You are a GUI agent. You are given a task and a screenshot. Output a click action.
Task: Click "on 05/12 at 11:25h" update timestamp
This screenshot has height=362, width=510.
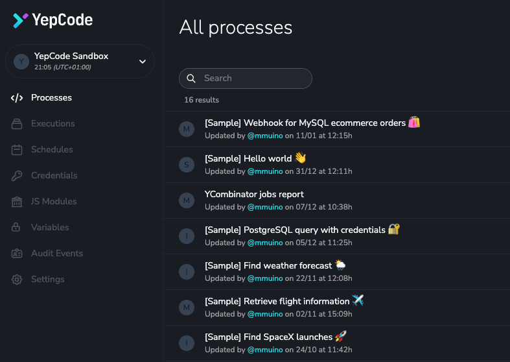coord(319,243)
